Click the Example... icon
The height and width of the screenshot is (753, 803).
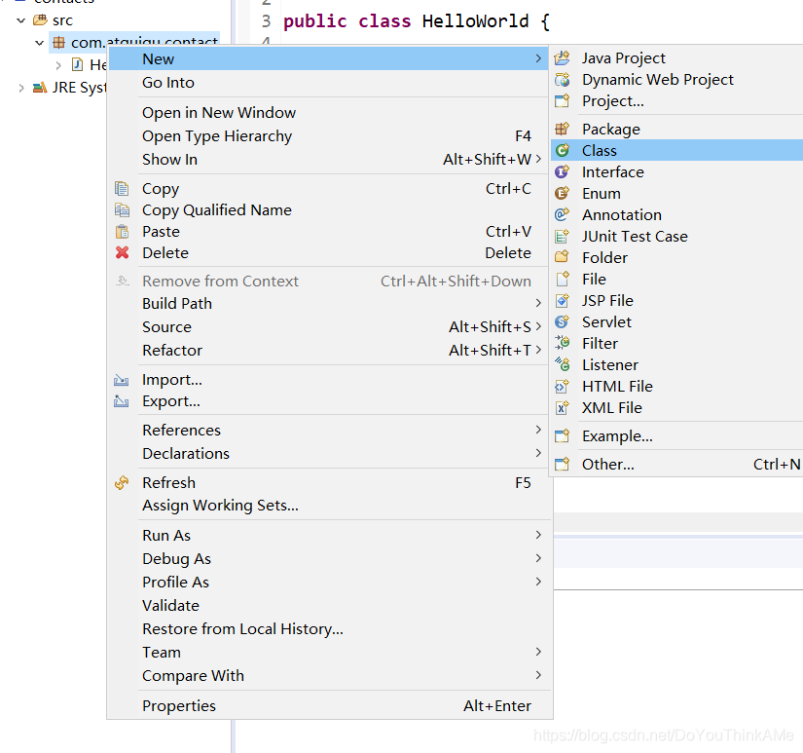click(563, 436)
